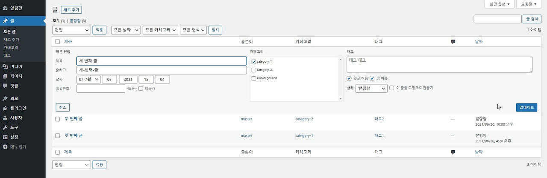The width and height of the screenshot is (547, 178).
Task: Open 첫 번째 글 post link
Action: [x=74, y=135]
